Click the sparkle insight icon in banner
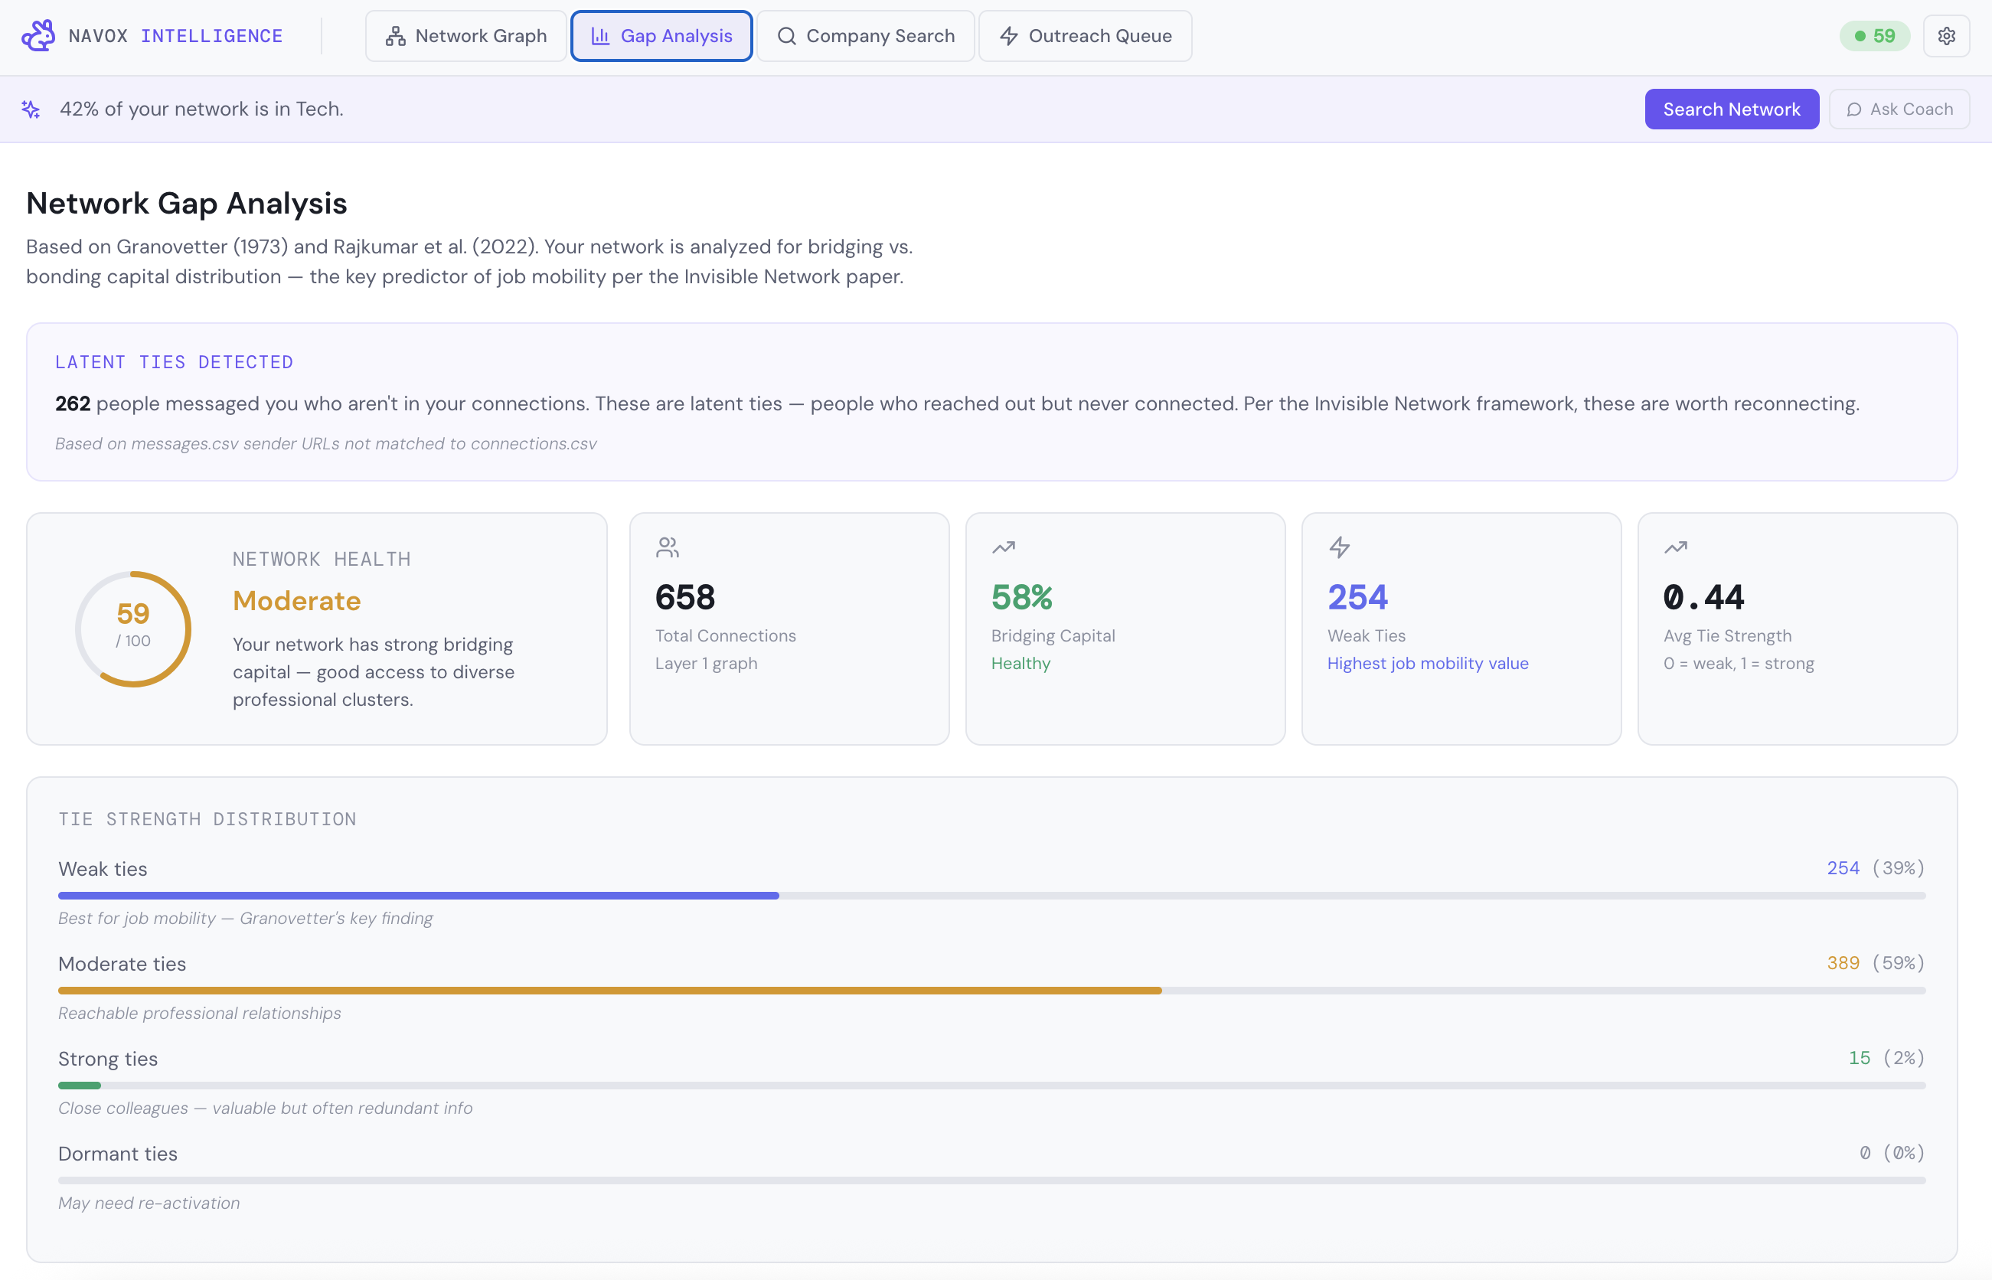The height and width of the screenshot is (1280, 1992). click(x=31, y=109)
